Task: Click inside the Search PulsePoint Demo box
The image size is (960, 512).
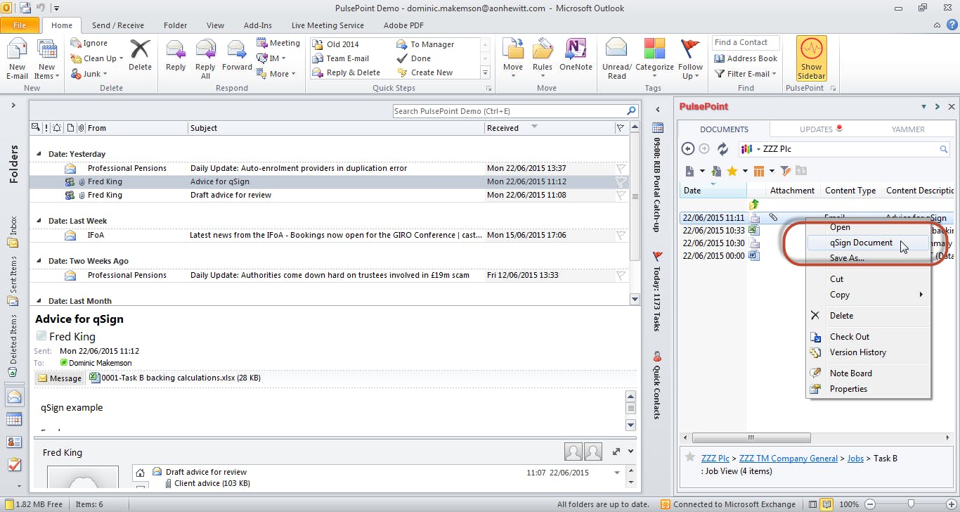Action: click(x=515, y=111)
